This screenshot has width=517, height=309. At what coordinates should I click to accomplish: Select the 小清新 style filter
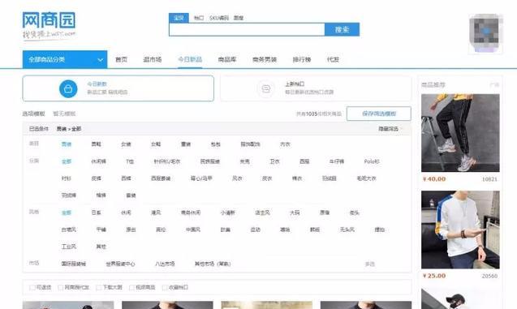click(x=227, y=212)
